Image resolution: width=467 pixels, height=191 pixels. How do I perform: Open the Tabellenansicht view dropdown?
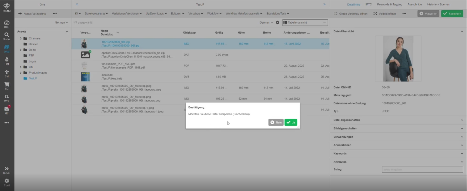(x=305, y=23)
